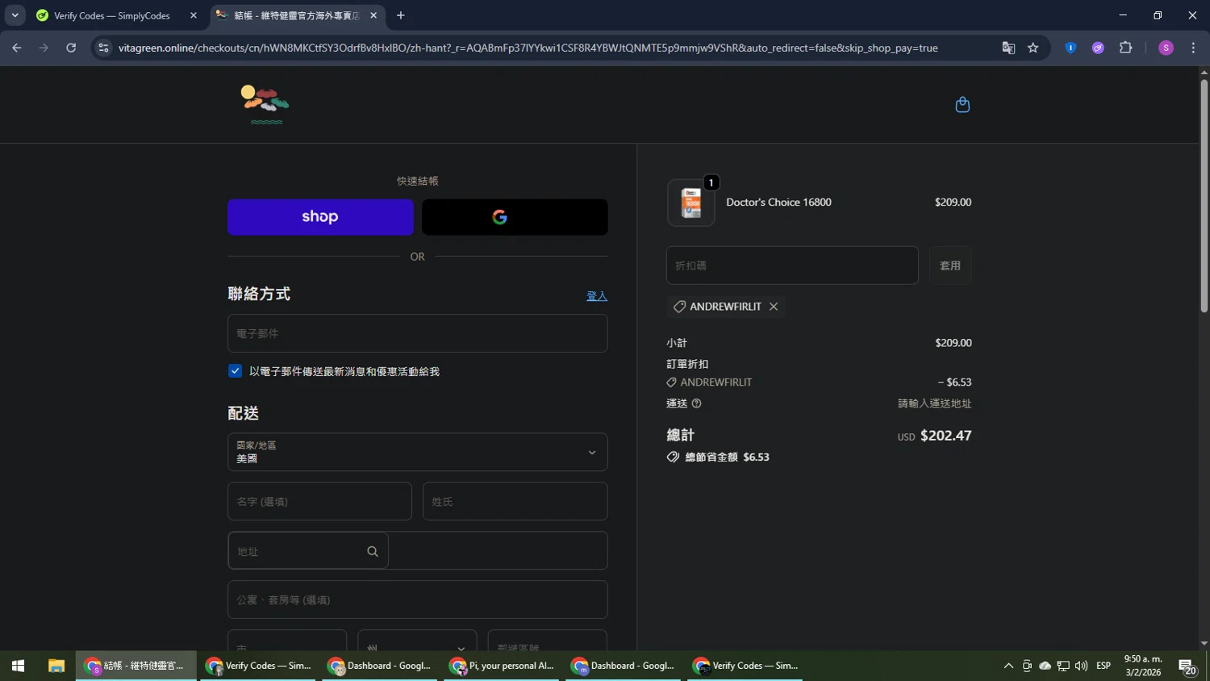Click the purple extension icon
This screenshot has height=681, width=1210.
[x=1098, y=48]
